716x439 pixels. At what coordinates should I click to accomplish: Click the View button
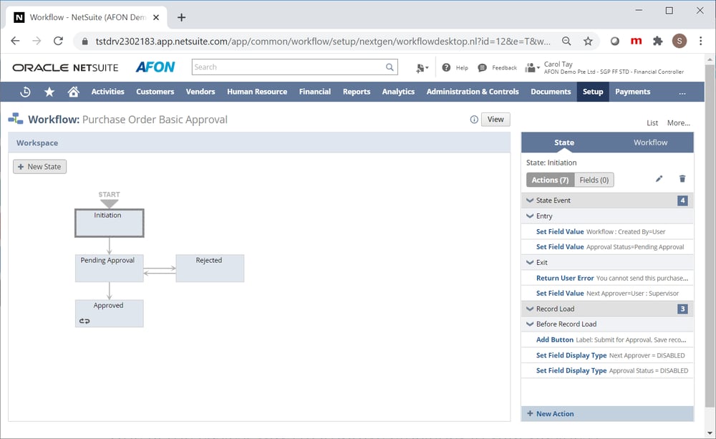495,120
